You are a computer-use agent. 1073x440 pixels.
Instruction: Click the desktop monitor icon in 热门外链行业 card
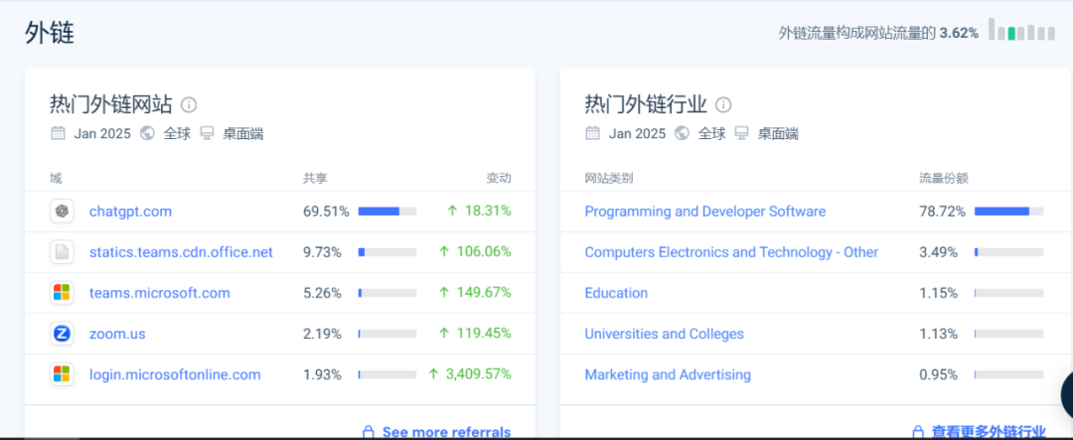[742, 133]
